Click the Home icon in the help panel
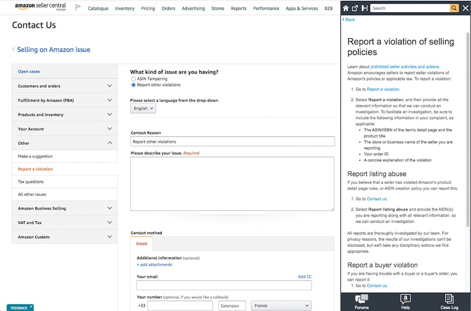The height and width of the screenshot is (311, 471). coord(346,8)
